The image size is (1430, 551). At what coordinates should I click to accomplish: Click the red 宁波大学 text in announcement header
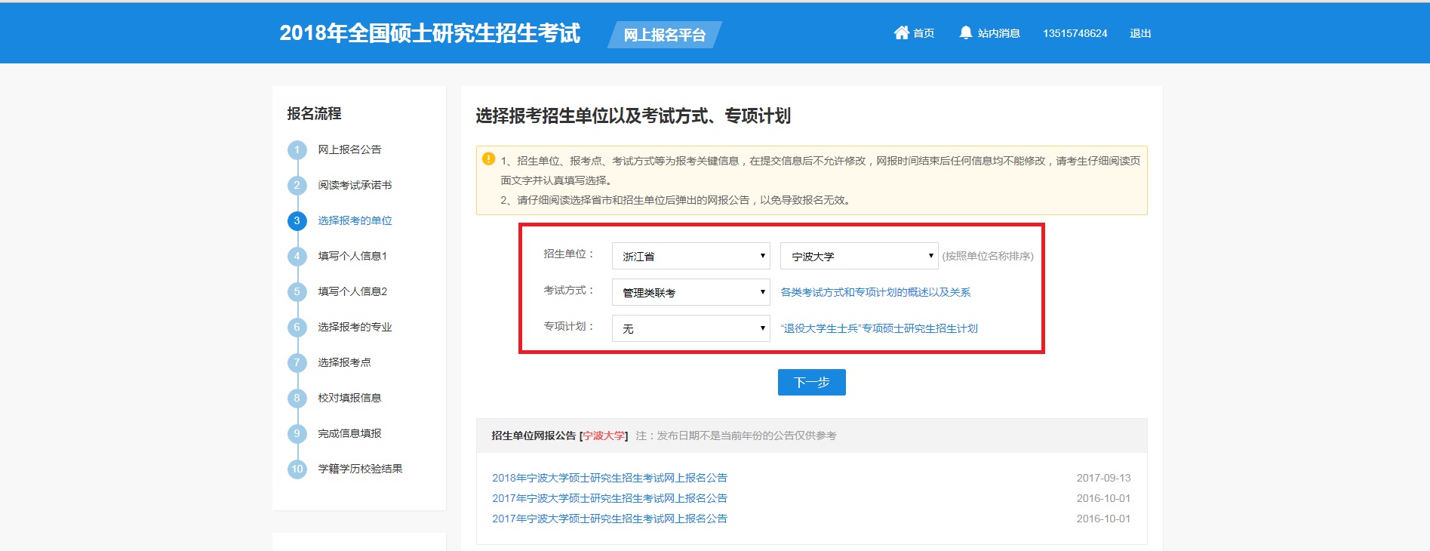point(604,436)
